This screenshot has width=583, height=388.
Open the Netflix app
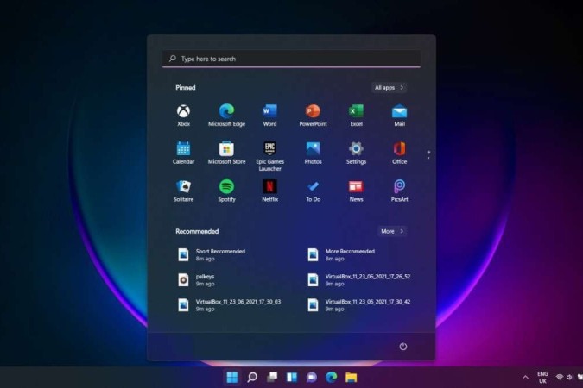pos(269,186)
